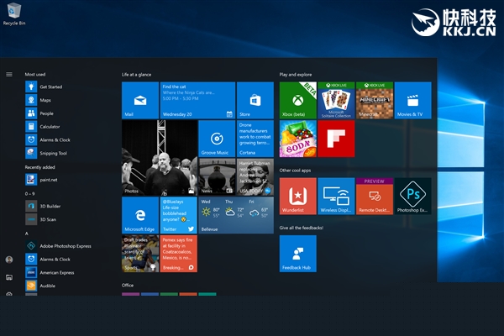This screenshot has height=336, width=504.
Task: Open the Wunderlist tile
Action: coord(298,196)
